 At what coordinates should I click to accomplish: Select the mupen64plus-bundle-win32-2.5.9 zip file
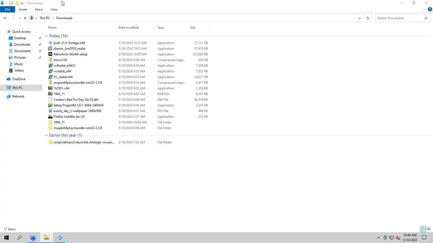click(x=78, y=83)
